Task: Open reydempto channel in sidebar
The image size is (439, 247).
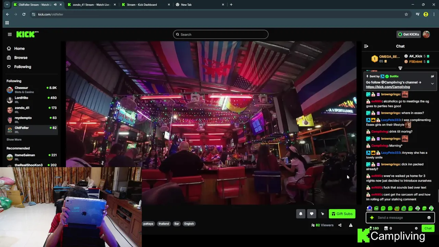Action: (x=32, y=120)
